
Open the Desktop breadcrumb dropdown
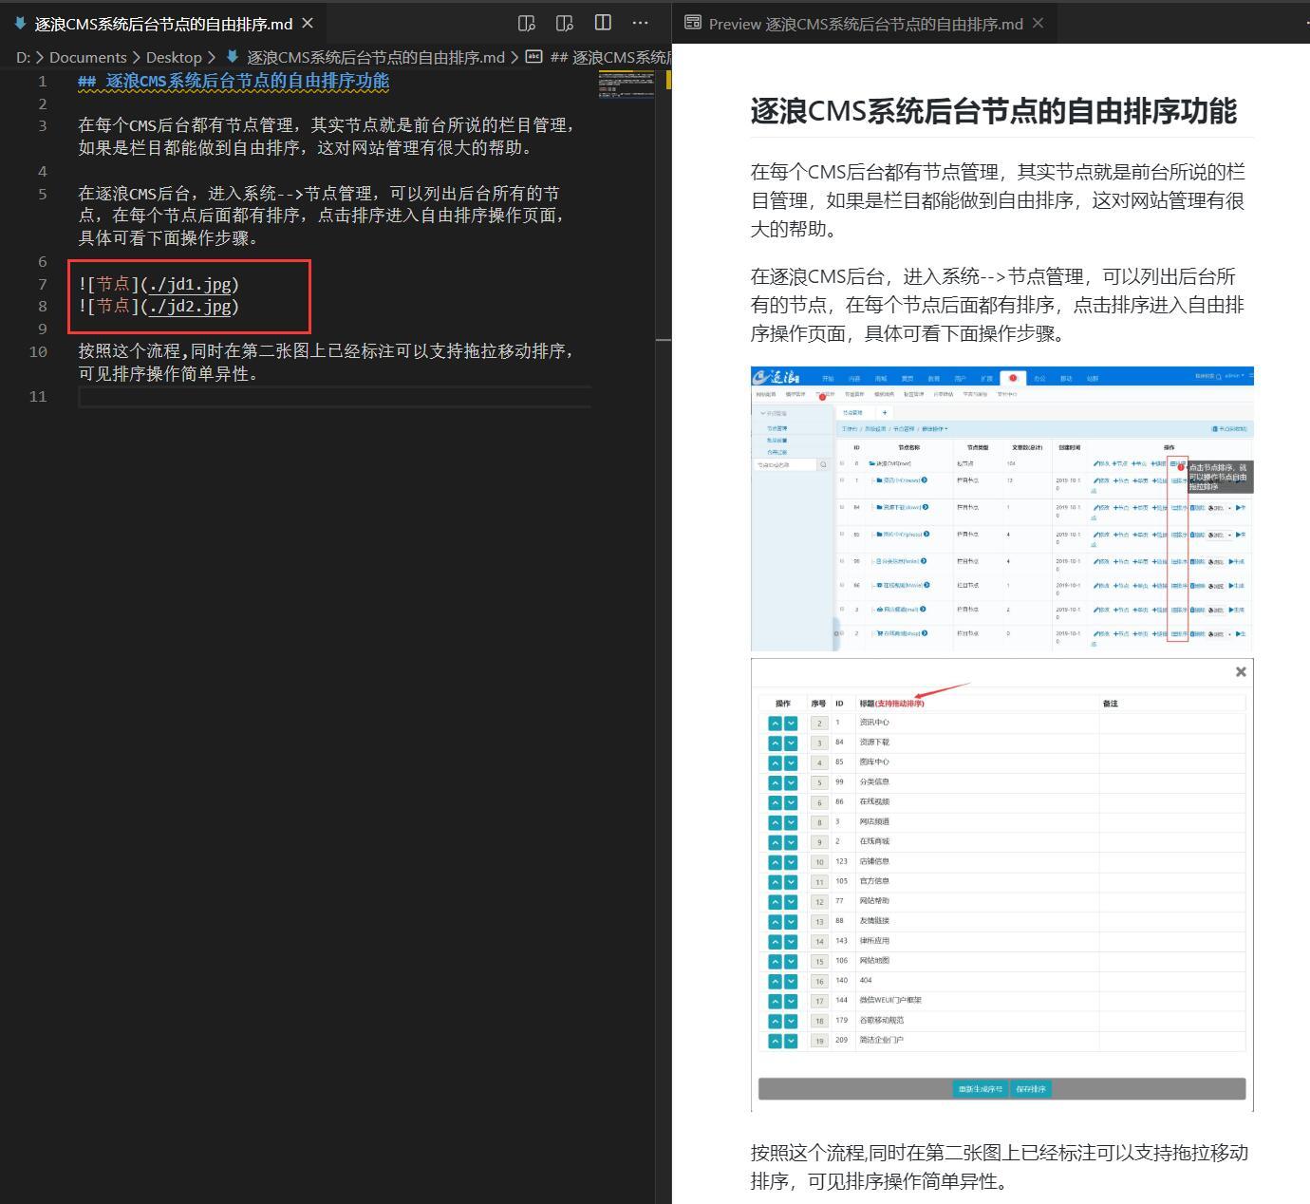tap(174, 57)
